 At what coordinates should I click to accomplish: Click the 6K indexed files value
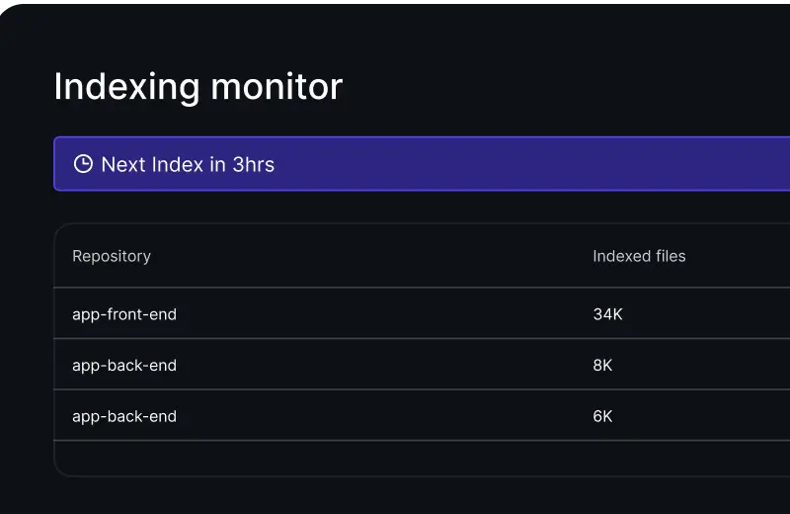coord(602,416)
